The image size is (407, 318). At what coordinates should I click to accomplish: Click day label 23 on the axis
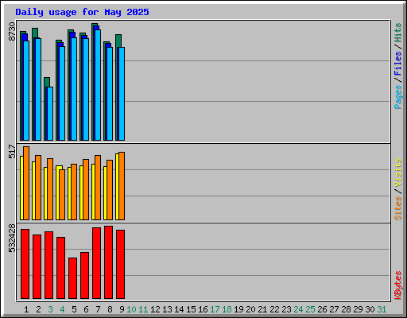pos(286,309)
